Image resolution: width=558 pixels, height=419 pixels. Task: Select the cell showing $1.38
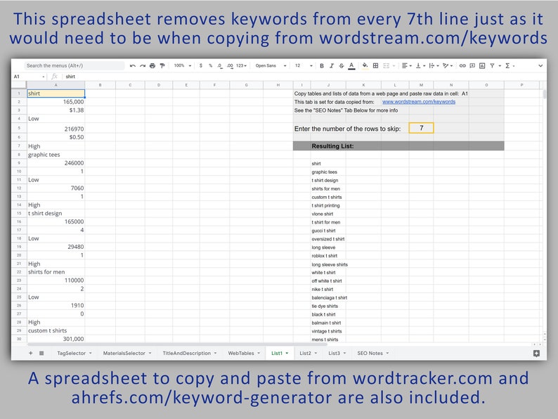coord(56,110)
